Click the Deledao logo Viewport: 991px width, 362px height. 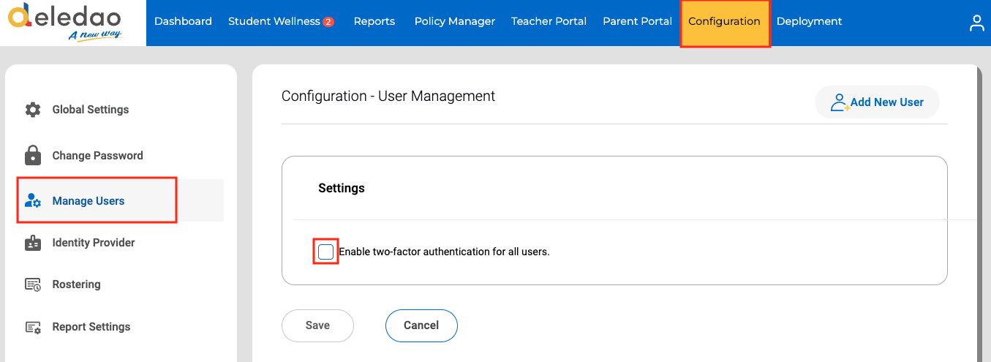click(x=65, y=22)
